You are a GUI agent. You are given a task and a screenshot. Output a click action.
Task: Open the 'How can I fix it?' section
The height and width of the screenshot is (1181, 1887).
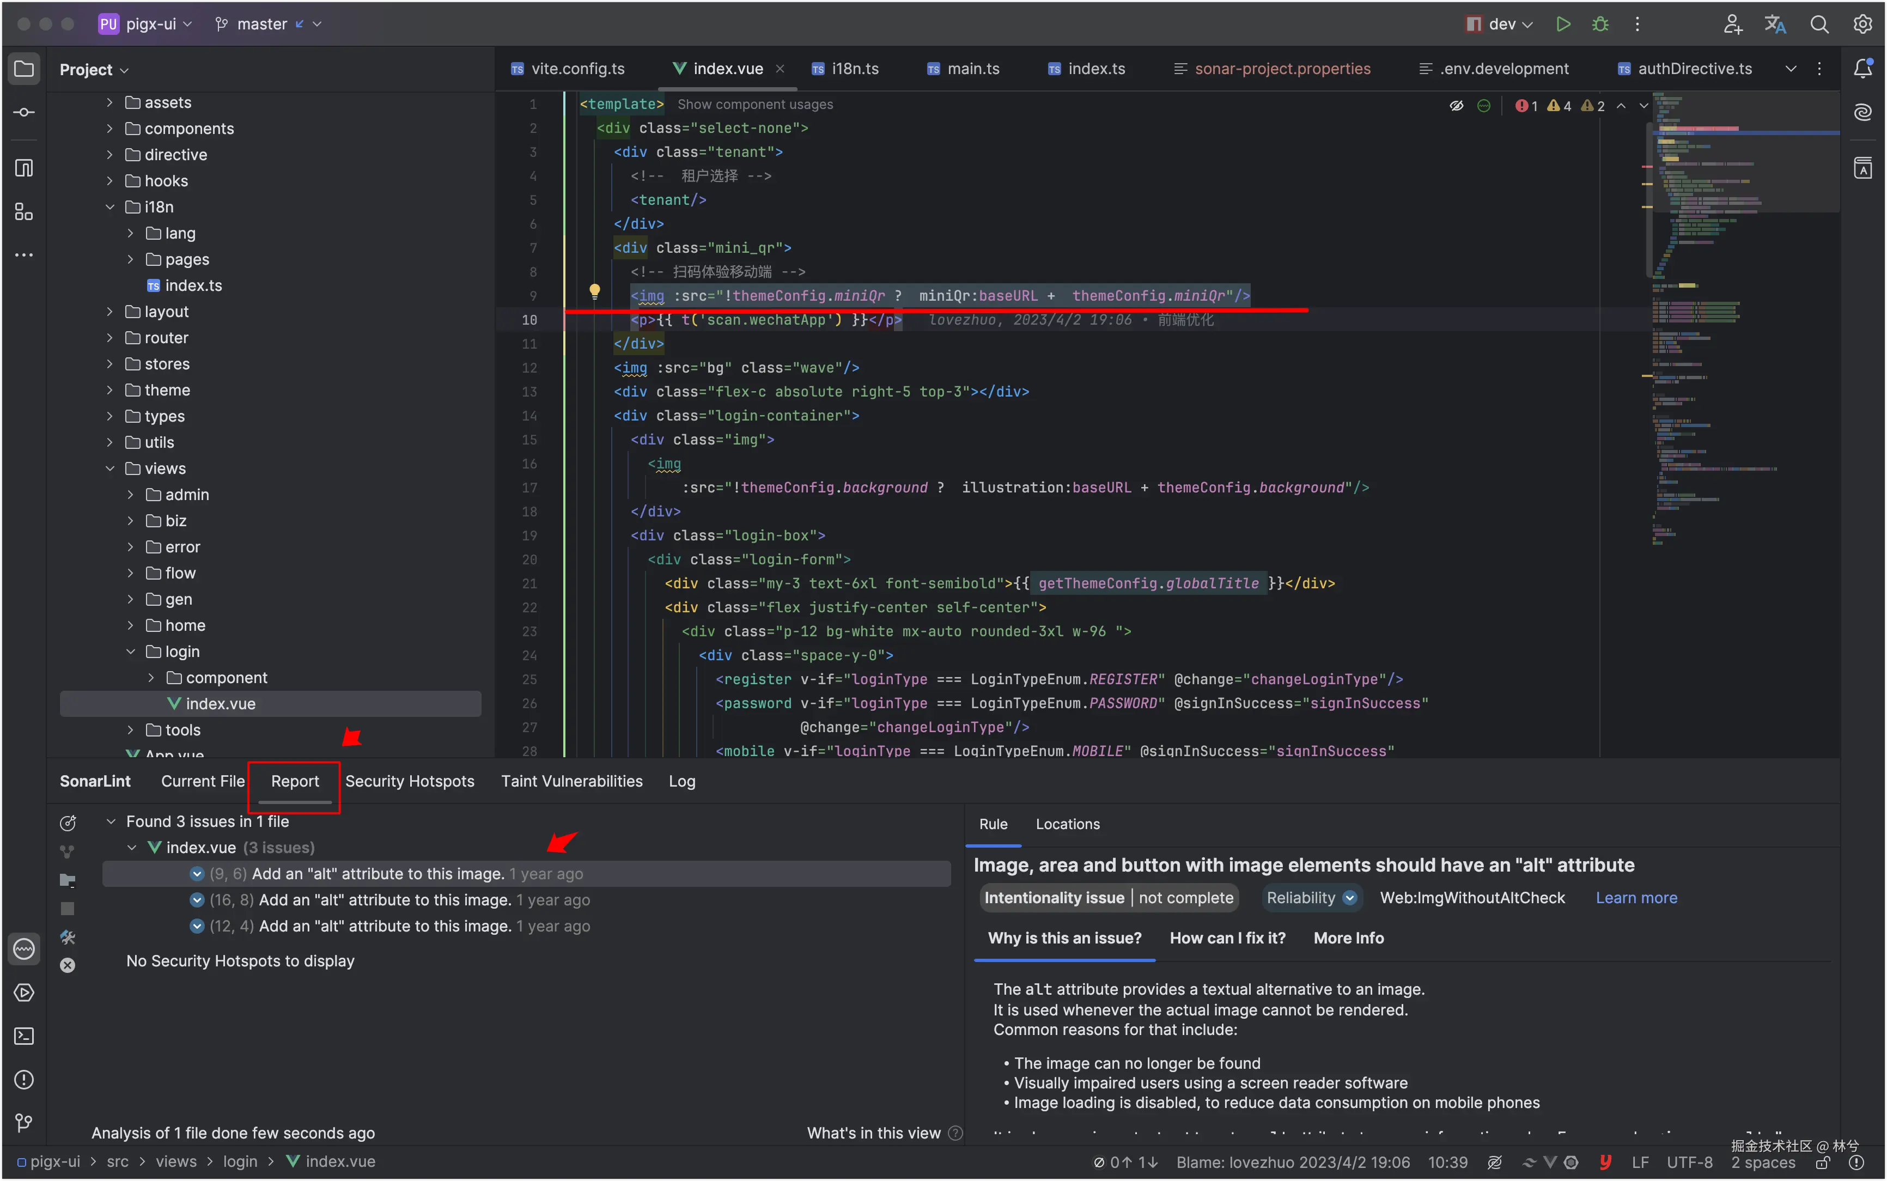[x=1227, y=938]
